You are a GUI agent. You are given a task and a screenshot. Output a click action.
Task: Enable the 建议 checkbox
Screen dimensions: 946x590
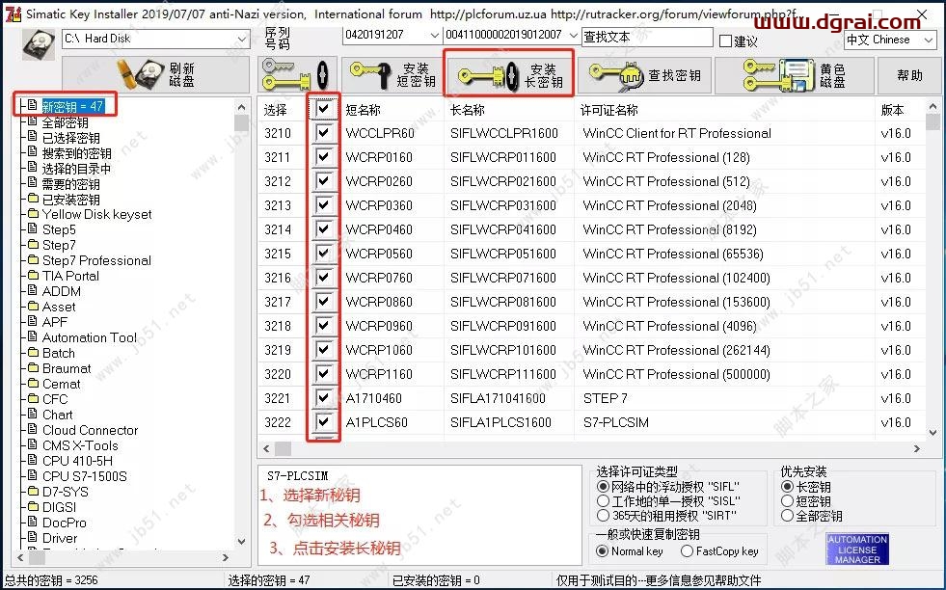point(726,41)
